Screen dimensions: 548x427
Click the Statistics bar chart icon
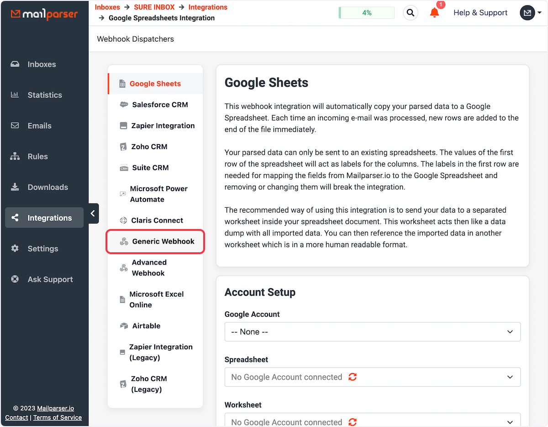(15, 95)
